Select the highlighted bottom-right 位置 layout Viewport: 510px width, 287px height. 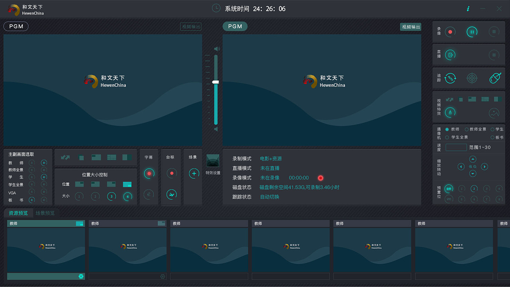127,184
